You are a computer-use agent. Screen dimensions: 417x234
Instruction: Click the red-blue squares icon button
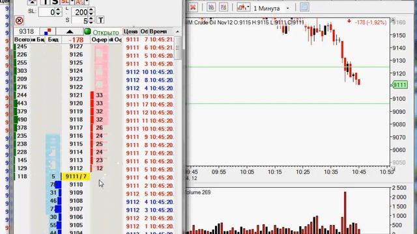[x=48, y=32]
